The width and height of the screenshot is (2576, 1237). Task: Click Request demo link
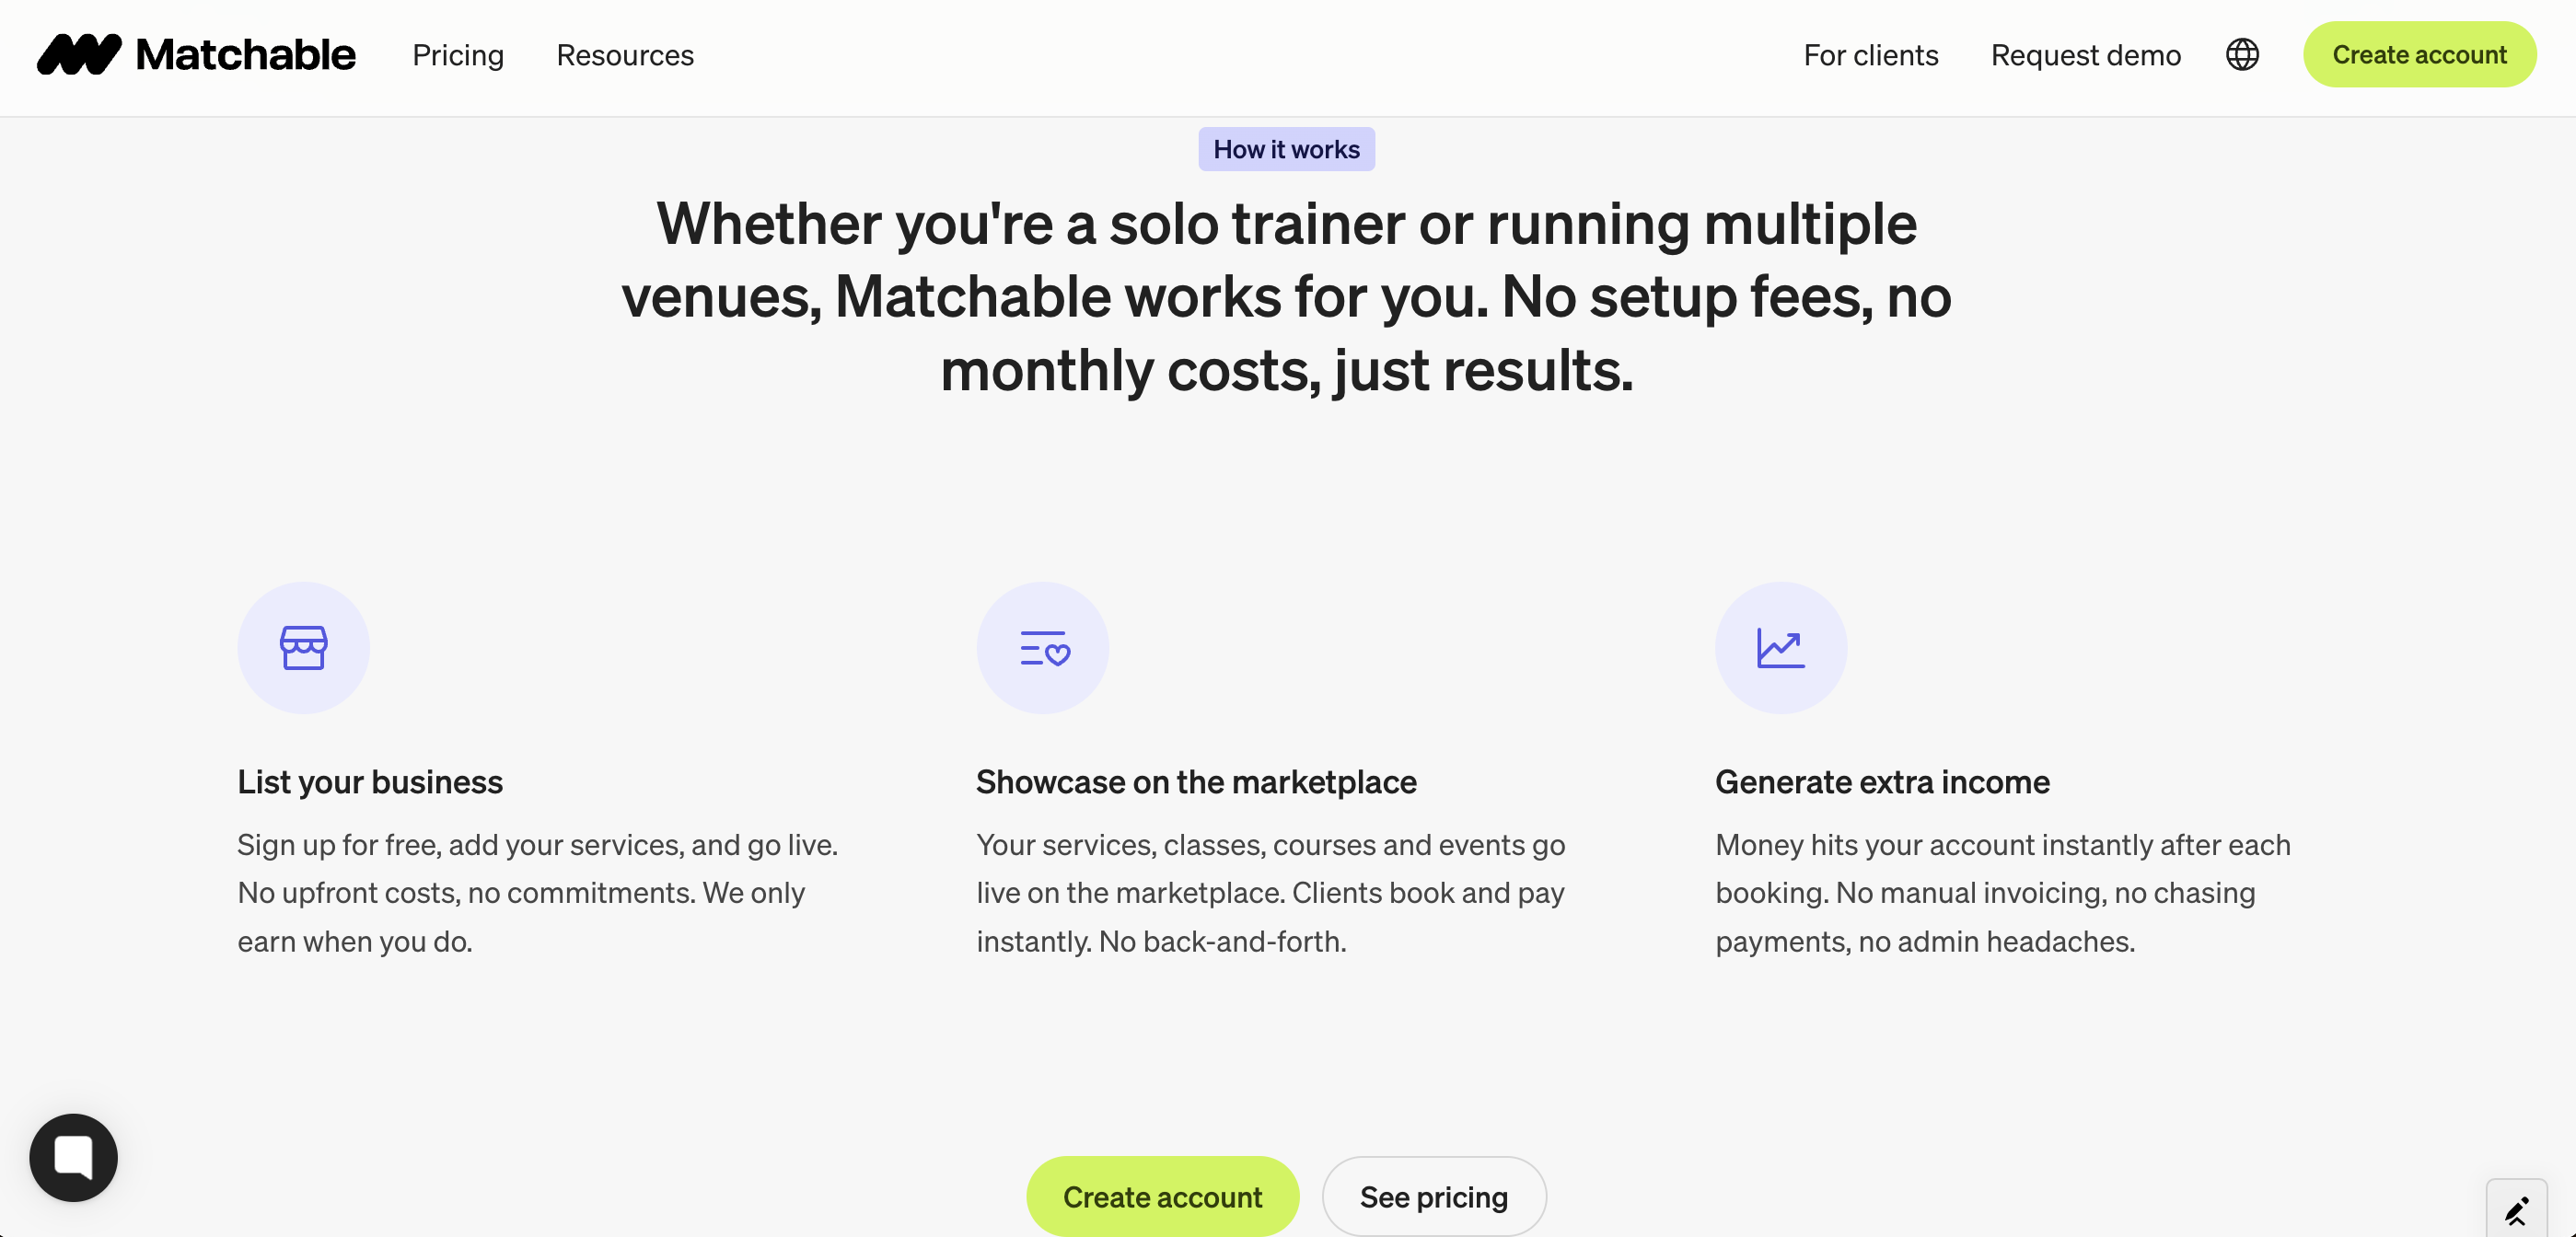point(2085,55)
